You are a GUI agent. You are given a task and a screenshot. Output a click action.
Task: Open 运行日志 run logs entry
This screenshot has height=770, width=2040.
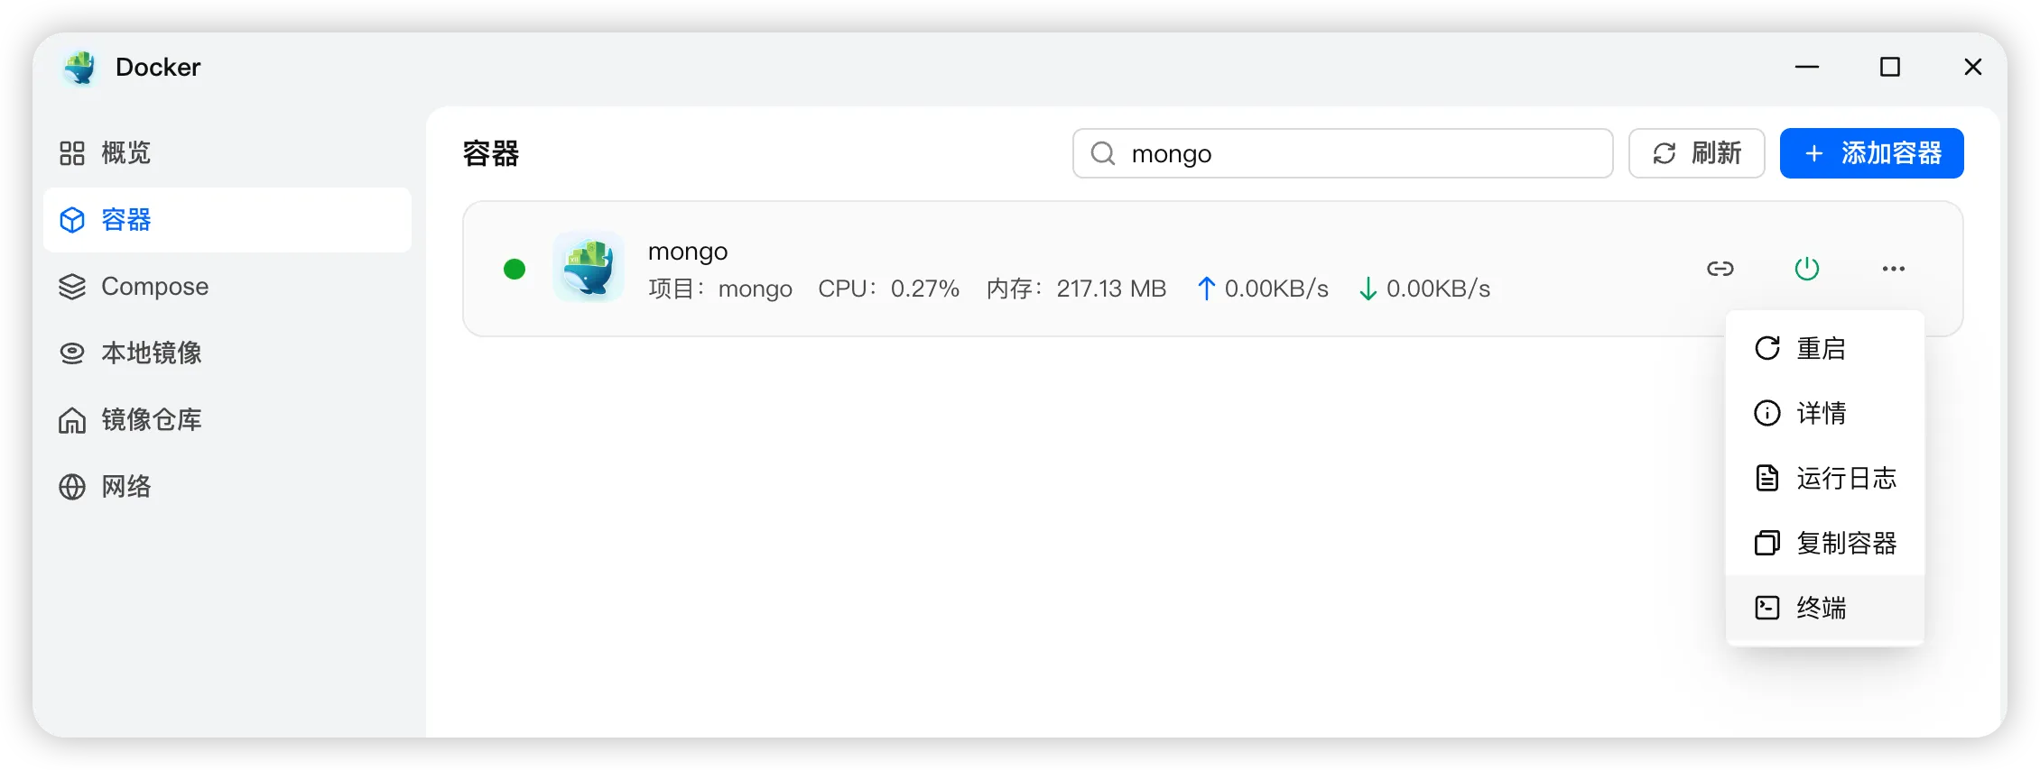click(x=1824, y=478)
